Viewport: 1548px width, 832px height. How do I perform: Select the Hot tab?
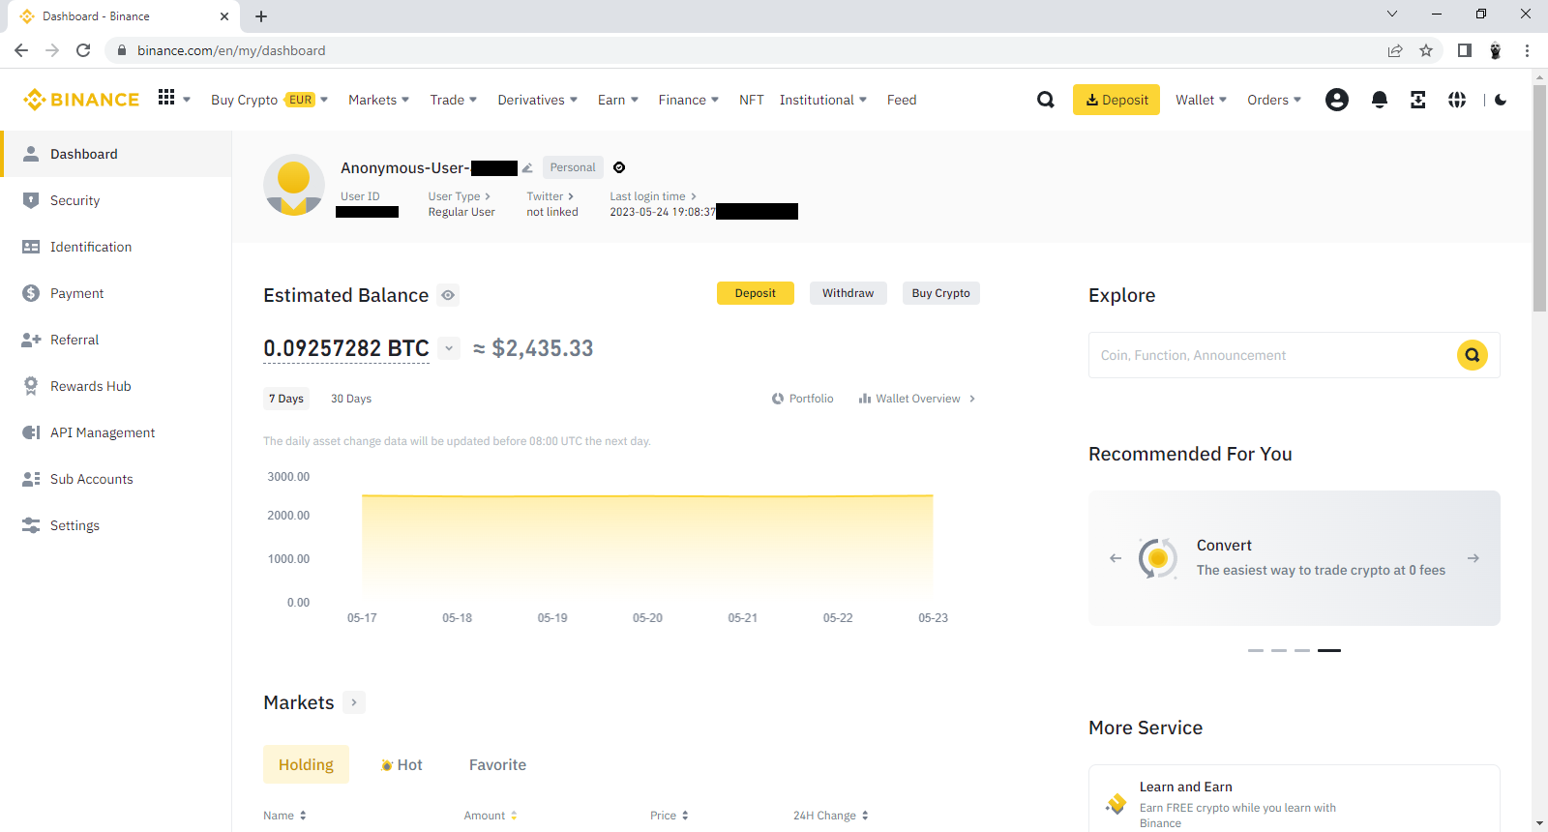[x=402, y=764]
